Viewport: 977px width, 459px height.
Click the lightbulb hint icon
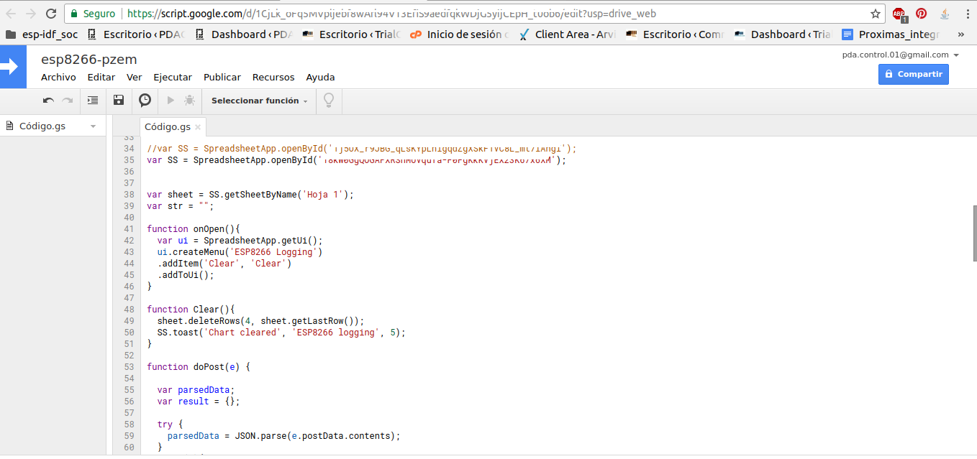click(329, 101)
